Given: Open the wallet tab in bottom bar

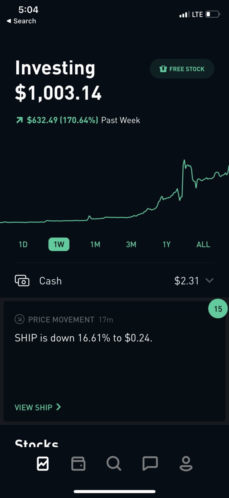Looking at the screenshot, I should click(78, 463).
